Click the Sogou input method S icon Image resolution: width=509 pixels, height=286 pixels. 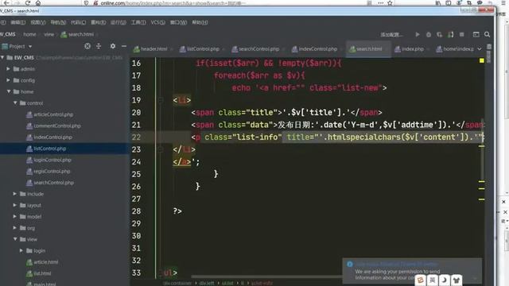pos(421,280)
